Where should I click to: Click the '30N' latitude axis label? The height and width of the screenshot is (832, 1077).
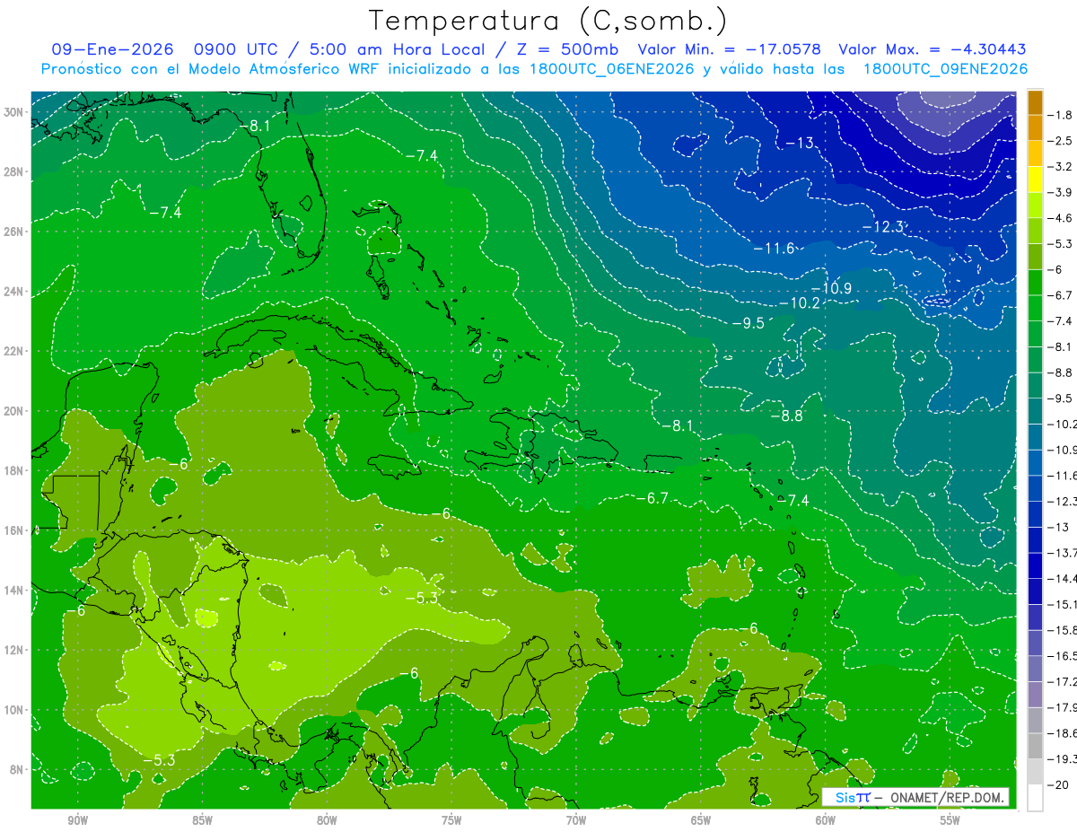click(15, 112)
